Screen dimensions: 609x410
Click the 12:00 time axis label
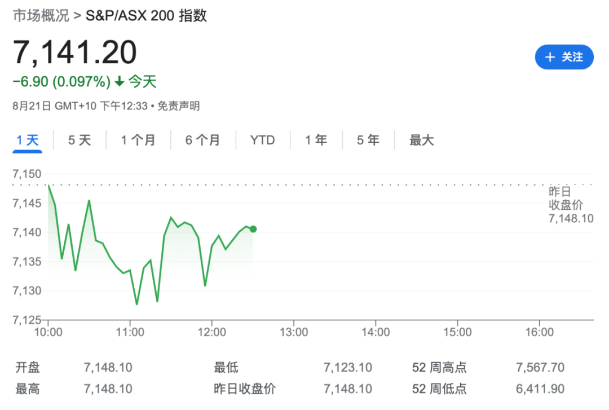[x=211, y=332]
